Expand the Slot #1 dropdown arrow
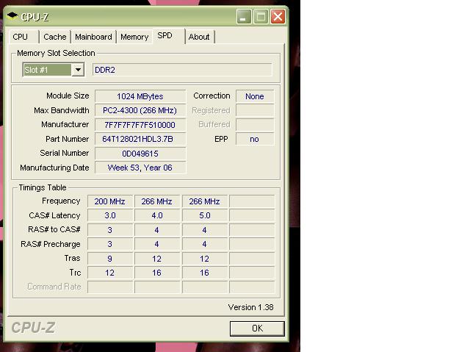Viewport: 470px width, 352px height. [x=78, y=70]
